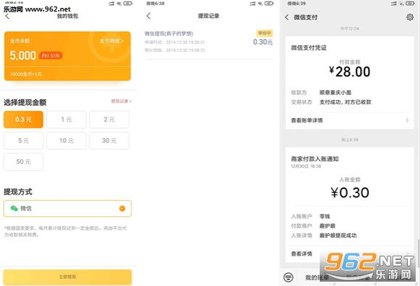
Task: Open the 金币明细 coin details link
Action: point(112,41)
